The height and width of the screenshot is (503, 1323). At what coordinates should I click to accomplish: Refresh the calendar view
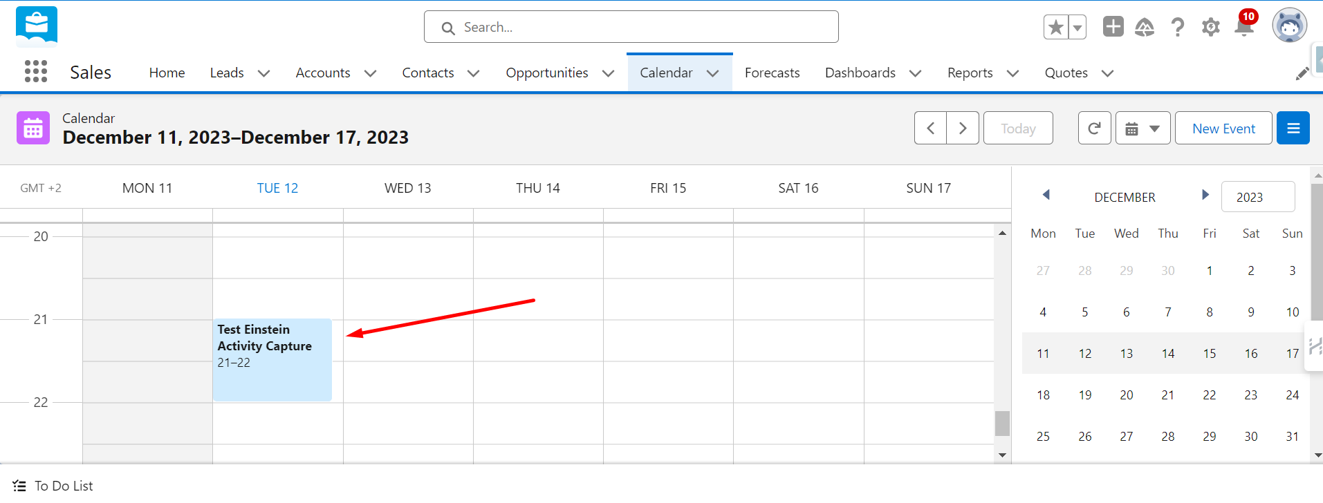click(x=1094, y=129)
